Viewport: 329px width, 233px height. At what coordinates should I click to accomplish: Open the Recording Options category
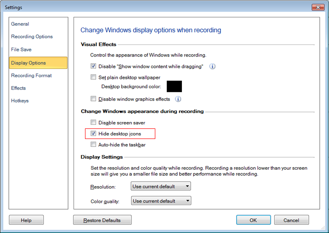(32, 36)
